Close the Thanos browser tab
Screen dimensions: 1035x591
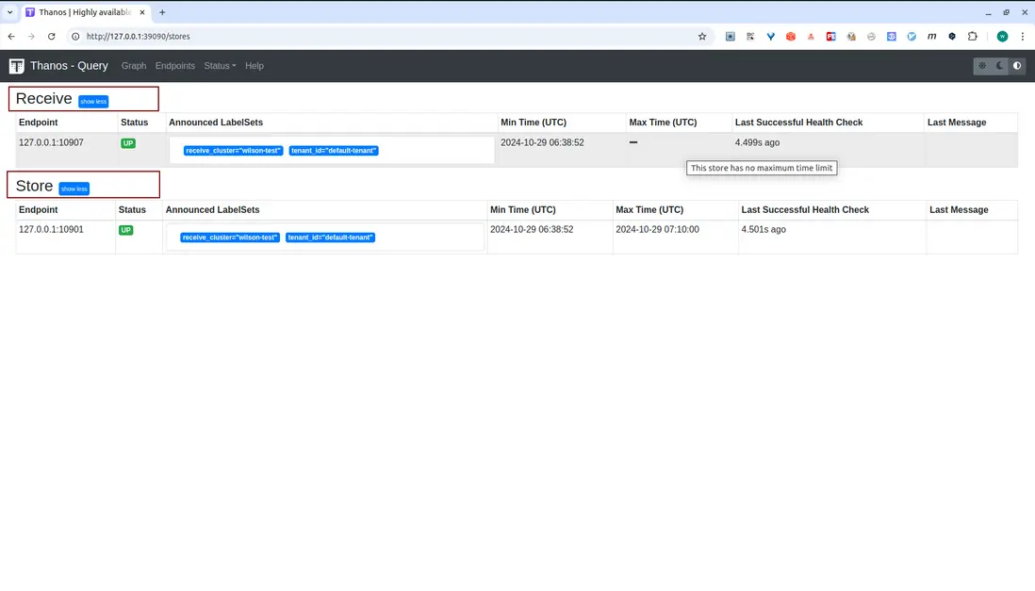click(142, 12)
